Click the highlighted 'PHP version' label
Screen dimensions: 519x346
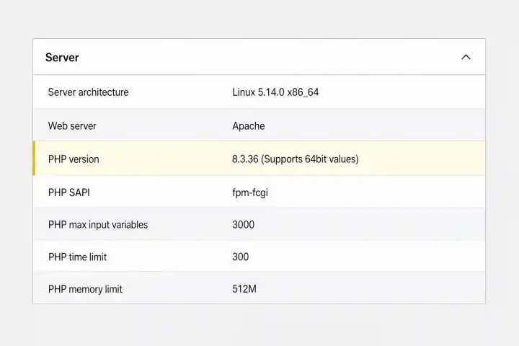coord(74,159)
